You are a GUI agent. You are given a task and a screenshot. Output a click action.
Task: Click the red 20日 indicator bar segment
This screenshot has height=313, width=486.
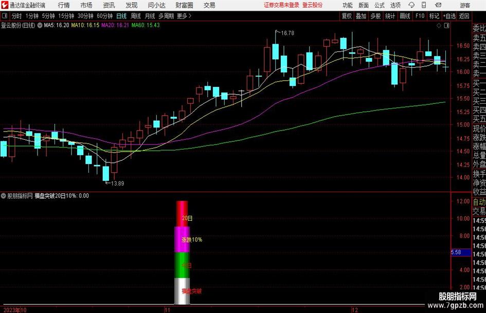coord(182,213)
